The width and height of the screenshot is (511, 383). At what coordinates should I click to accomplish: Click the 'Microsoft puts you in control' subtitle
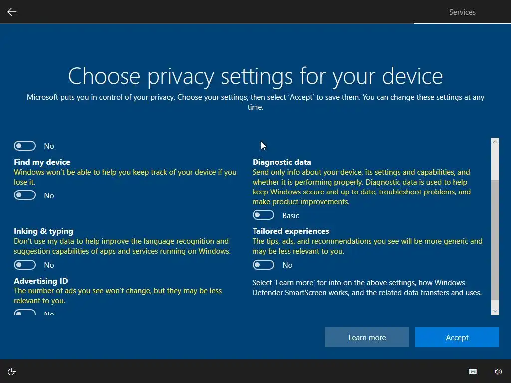[255, 102]
